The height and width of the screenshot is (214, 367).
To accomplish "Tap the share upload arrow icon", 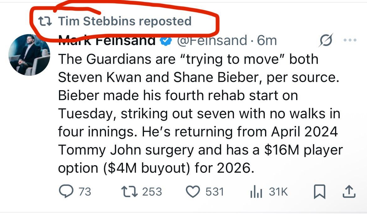I will [x=348, y=192].
